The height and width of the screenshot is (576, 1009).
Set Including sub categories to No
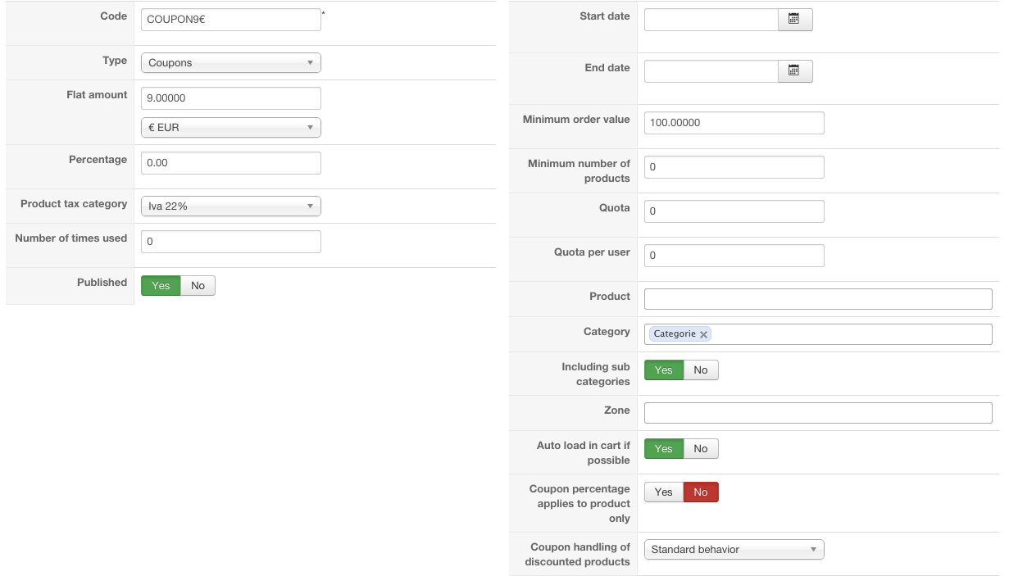pyautogui.click(x=700, y=370)
